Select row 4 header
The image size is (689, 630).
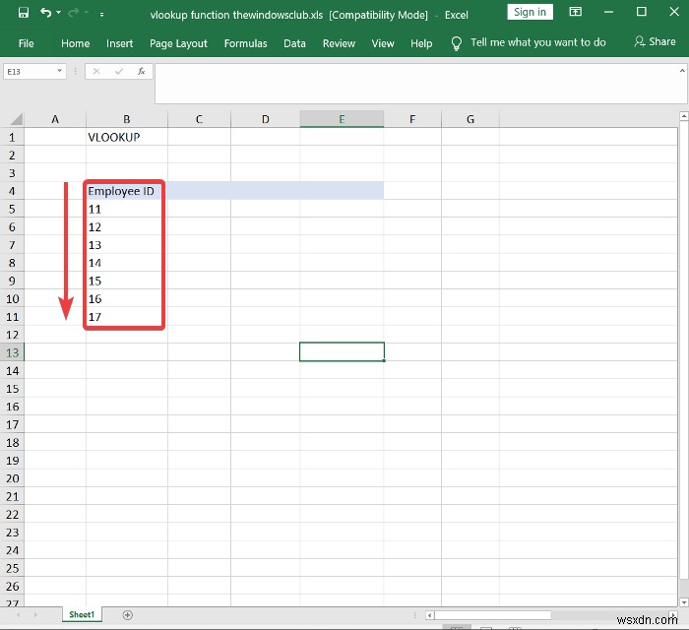tap(12, 191)
